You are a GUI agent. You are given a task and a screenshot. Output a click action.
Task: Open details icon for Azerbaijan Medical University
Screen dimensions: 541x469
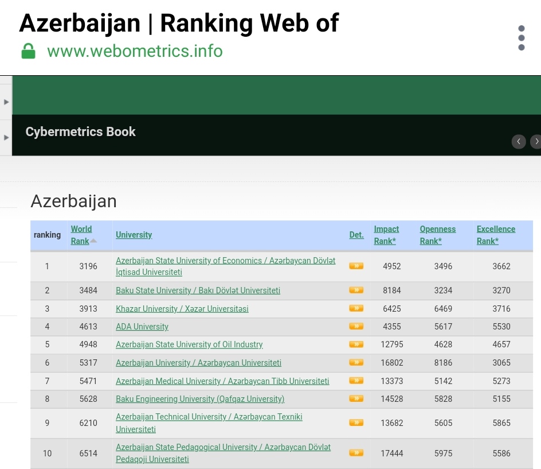coord(356,381)
